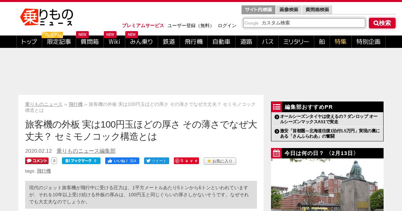The height and width of the screenshot is (211, 402).
Task: Open トップ in the navigation bar
Action: coord(29,42)
